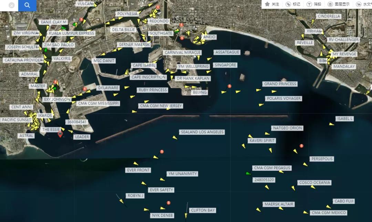This screenshot has height=222, width=372.
Task: Click red S marker above NYK DENEB
Action: click(168, 203)
